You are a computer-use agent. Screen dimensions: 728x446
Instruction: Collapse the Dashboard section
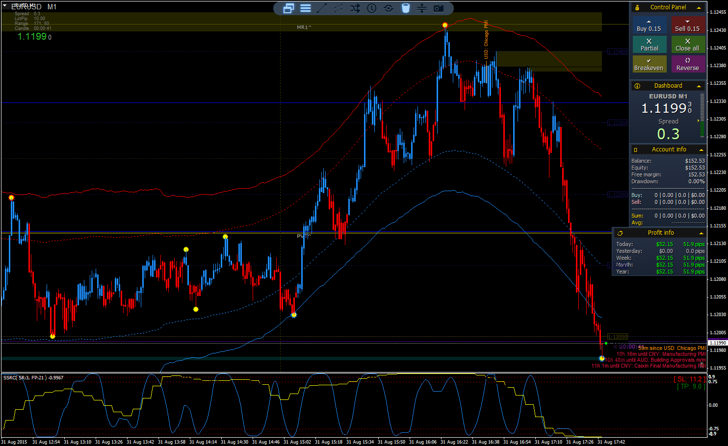(699, 86)
